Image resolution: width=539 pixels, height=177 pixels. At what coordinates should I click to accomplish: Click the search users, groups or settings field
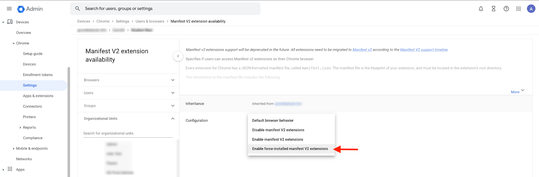pyautogui.click(x=165, y=9)
